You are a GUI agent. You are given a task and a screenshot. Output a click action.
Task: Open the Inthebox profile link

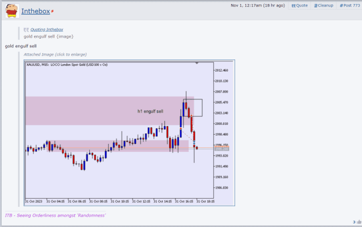tap(35, 11)
